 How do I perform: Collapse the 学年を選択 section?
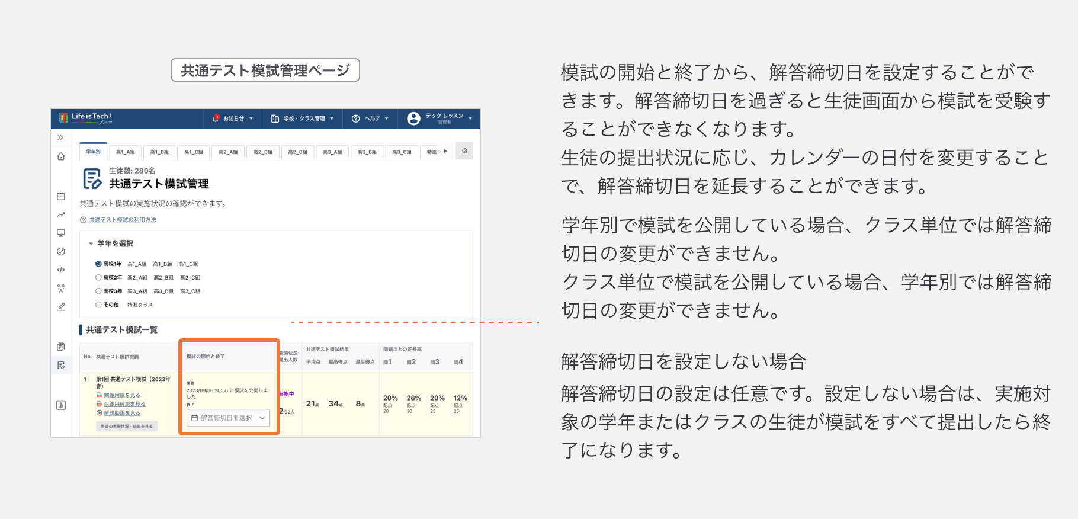point(91,244)
